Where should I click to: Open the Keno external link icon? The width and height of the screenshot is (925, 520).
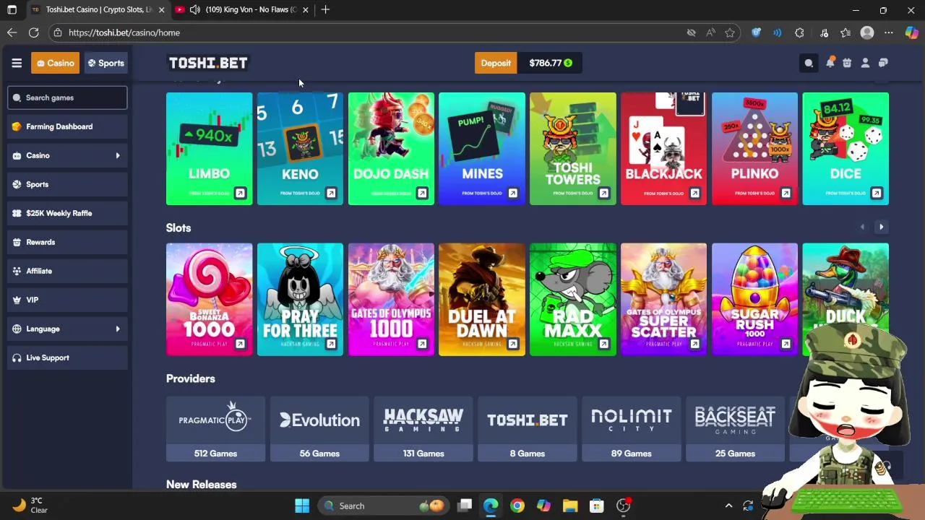[x=331, y=193]
